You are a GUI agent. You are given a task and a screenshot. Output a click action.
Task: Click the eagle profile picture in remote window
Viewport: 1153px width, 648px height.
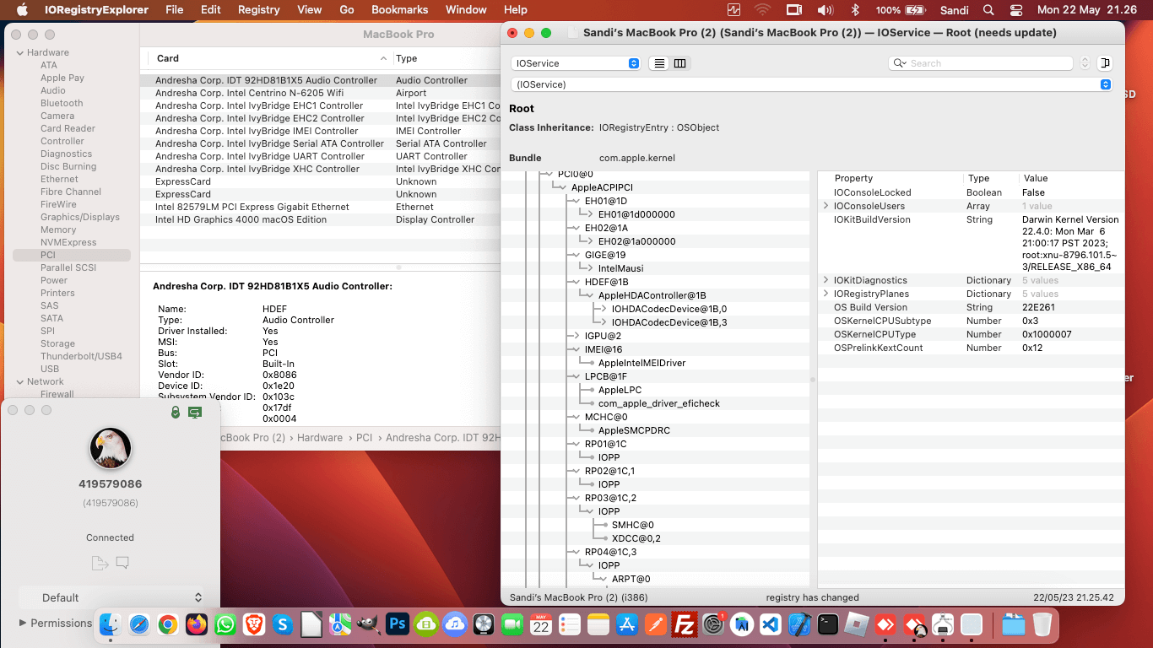[x=111, y=448]
